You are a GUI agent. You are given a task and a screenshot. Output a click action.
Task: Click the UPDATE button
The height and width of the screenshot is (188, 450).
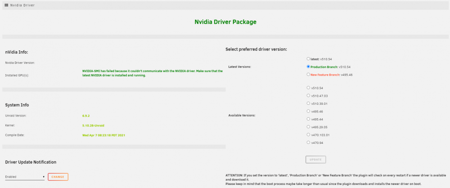coord(316,159)
